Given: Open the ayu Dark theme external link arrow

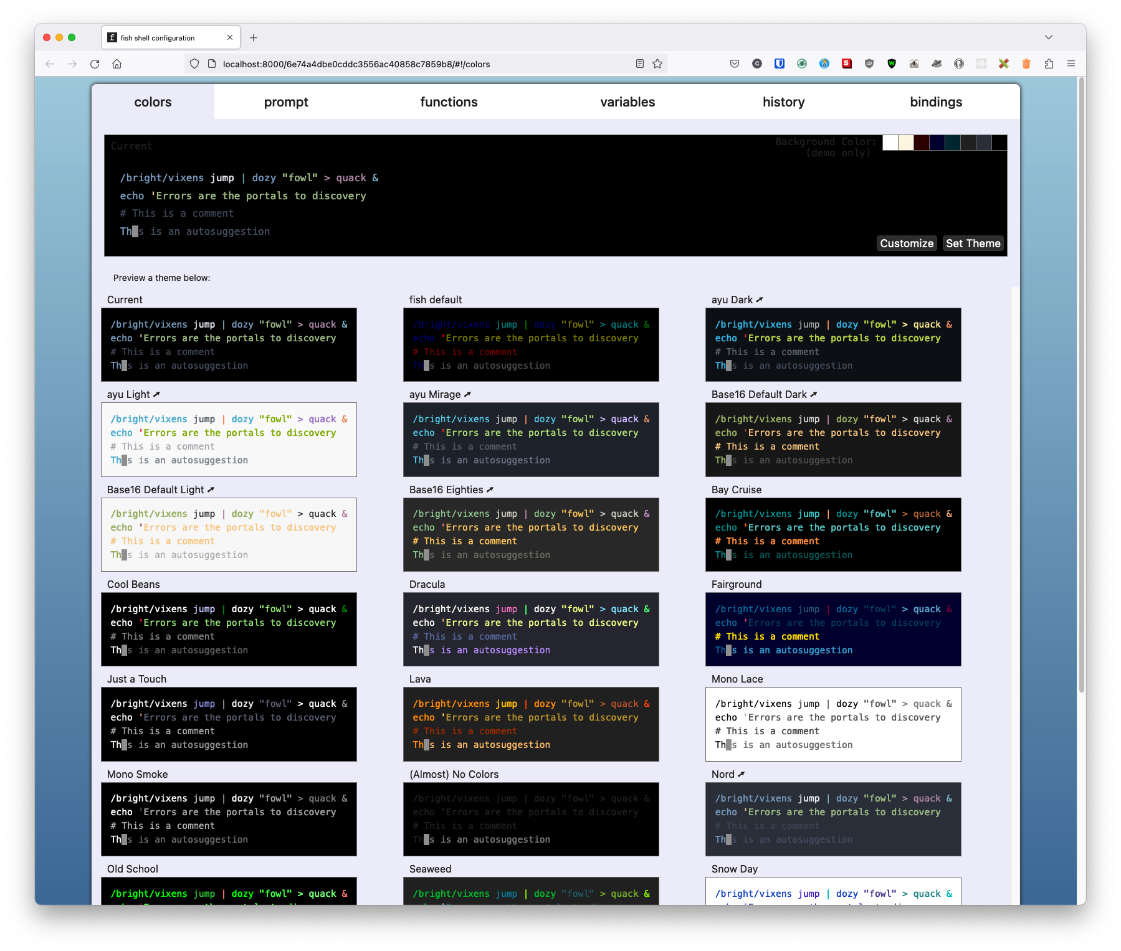Looking at the screenshot, I should [760, 300].
